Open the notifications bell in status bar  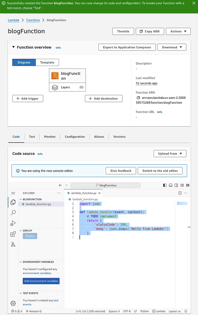[186, 311]
